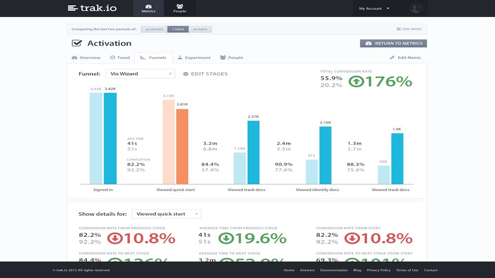Screen dimensions: 495x278
Task: Switch to the People tab under Activation
Action: point(231,58)
